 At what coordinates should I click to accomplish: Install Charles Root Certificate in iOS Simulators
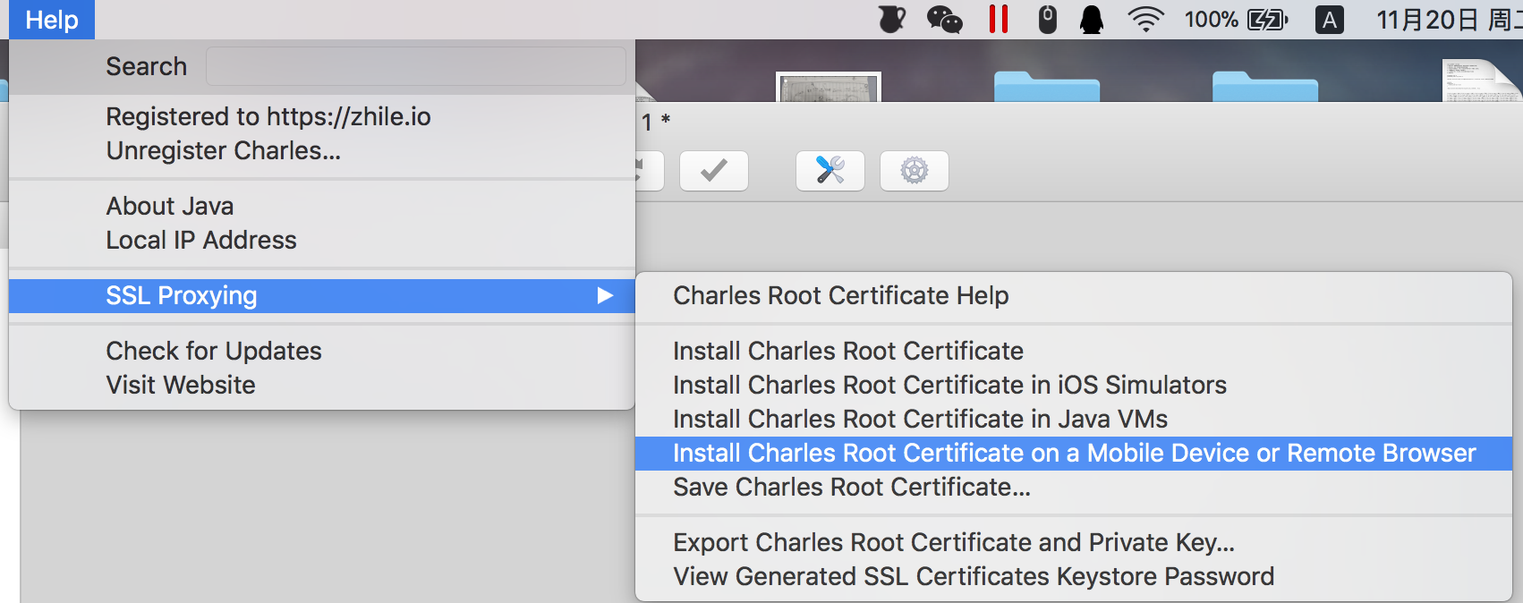[x=1074, y=385]
